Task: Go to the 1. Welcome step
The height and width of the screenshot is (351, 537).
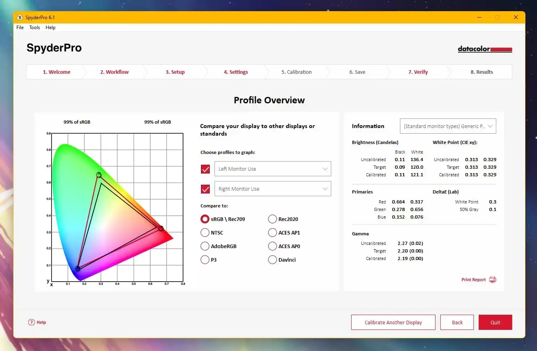Action: tap(57, 72)
